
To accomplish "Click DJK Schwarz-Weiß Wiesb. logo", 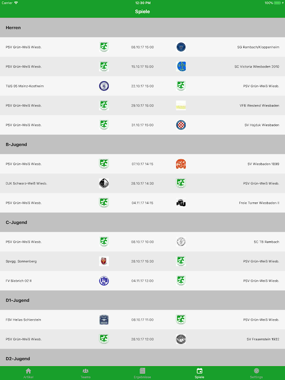I will click(104, 183).
